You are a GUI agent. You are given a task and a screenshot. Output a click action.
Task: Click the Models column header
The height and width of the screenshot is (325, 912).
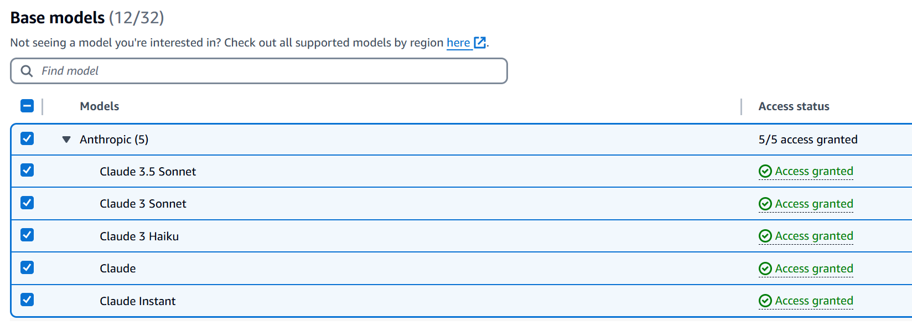(100, 106)
